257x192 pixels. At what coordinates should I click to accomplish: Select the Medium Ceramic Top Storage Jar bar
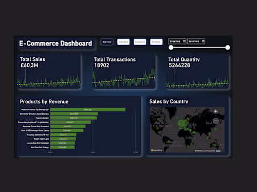(88, 110)
